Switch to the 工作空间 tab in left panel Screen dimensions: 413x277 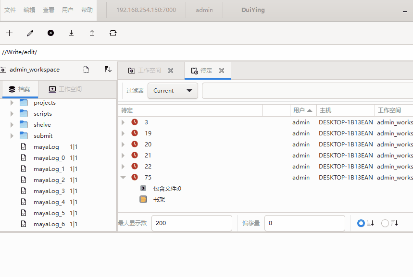tap(65, 89)
